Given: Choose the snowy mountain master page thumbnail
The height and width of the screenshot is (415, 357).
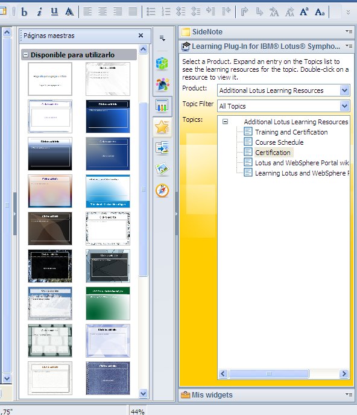Looking at the screenshot, I should (50, 303).
